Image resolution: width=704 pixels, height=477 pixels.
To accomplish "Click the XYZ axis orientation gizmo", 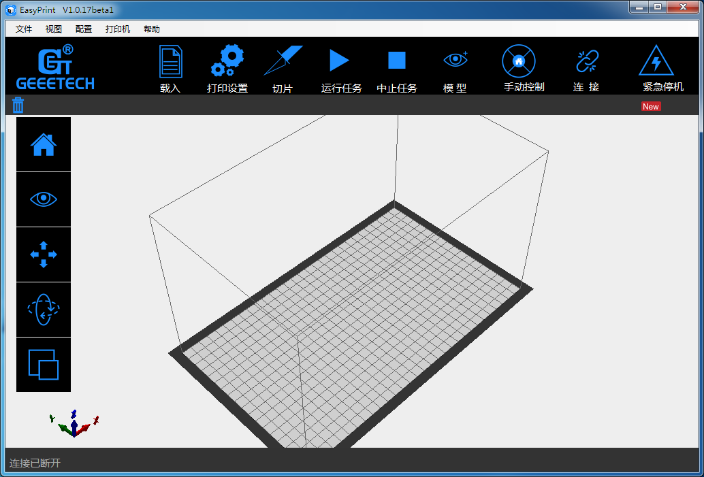I will tap(74, 423).
